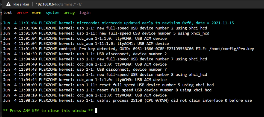Click the first USB disconnect device number 2 line
Viewport: 264px width, 117px height.
[x=85, y=54]
